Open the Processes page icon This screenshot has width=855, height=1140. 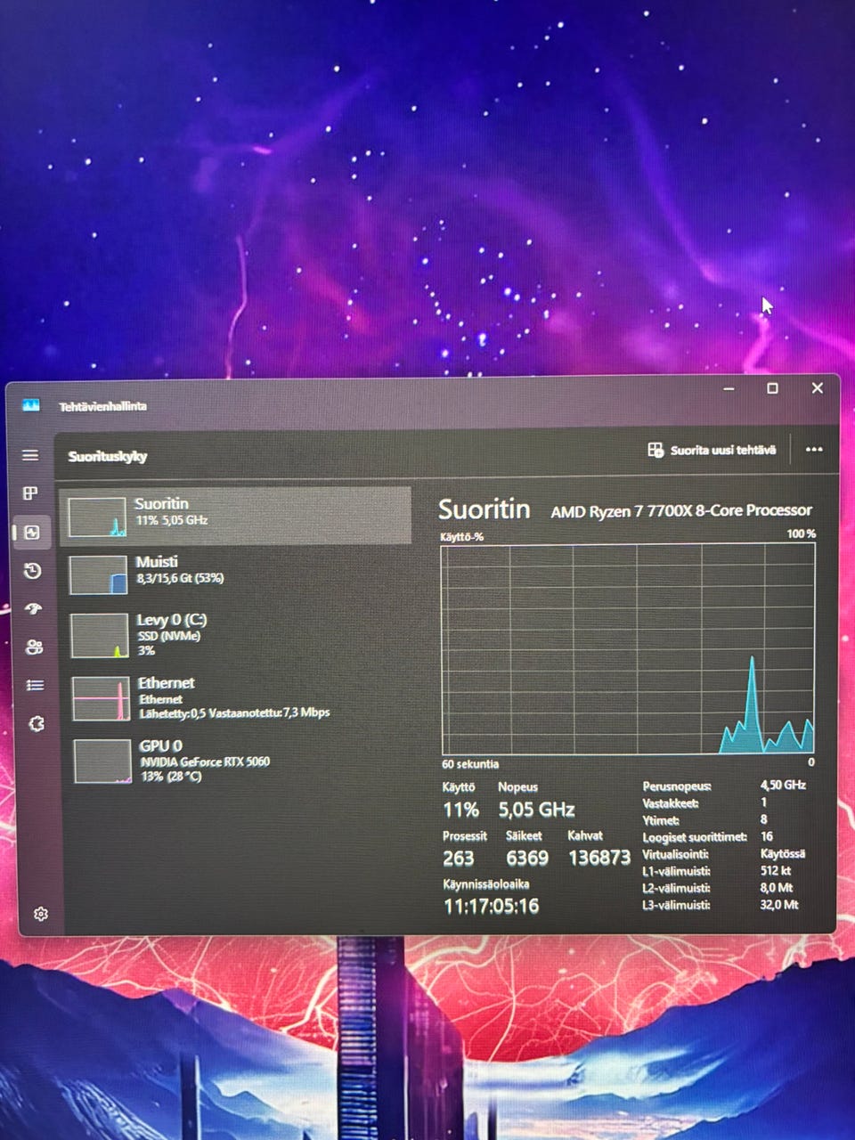(30, 493)
